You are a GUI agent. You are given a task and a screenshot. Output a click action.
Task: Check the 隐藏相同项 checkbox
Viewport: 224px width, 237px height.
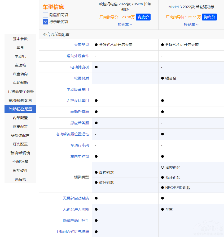coord(46,15)
